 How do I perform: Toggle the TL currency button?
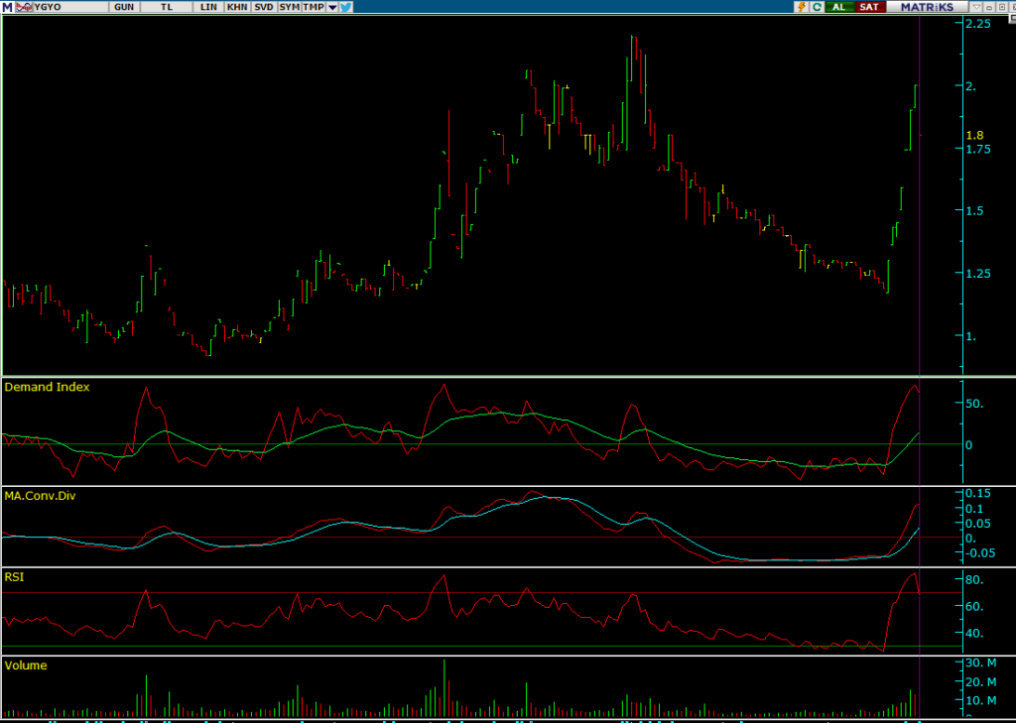tap(166, 7)
